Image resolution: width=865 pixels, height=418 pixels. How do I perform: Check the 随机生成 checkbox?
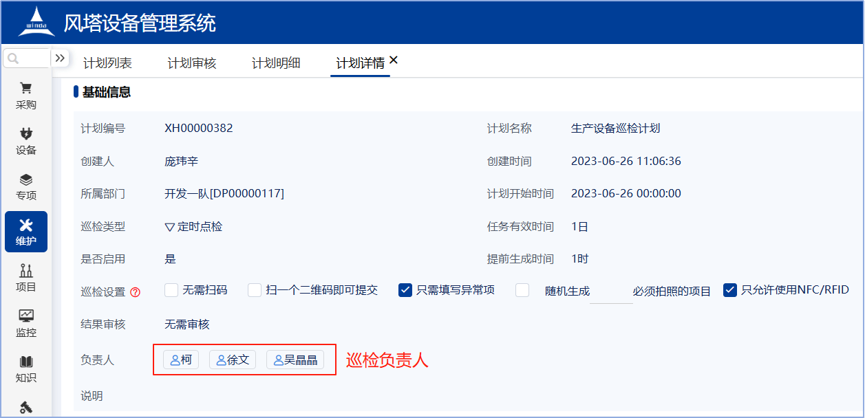522,290
